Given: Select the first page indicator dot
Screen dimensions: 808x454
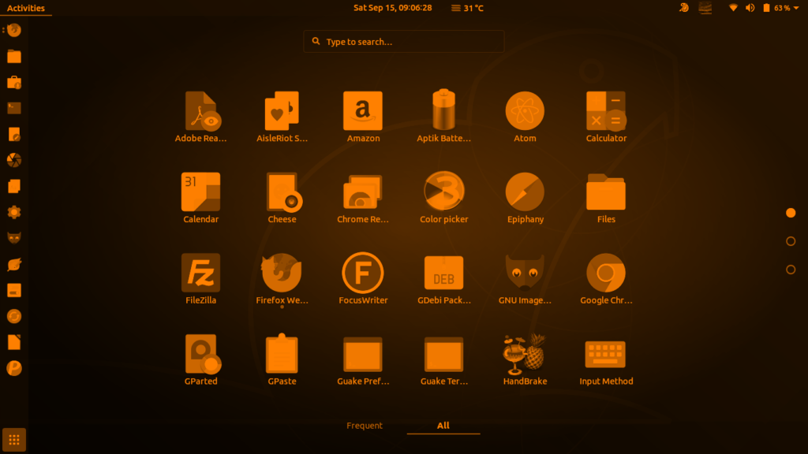Looking at the screenshot, I should click(791, 213).
